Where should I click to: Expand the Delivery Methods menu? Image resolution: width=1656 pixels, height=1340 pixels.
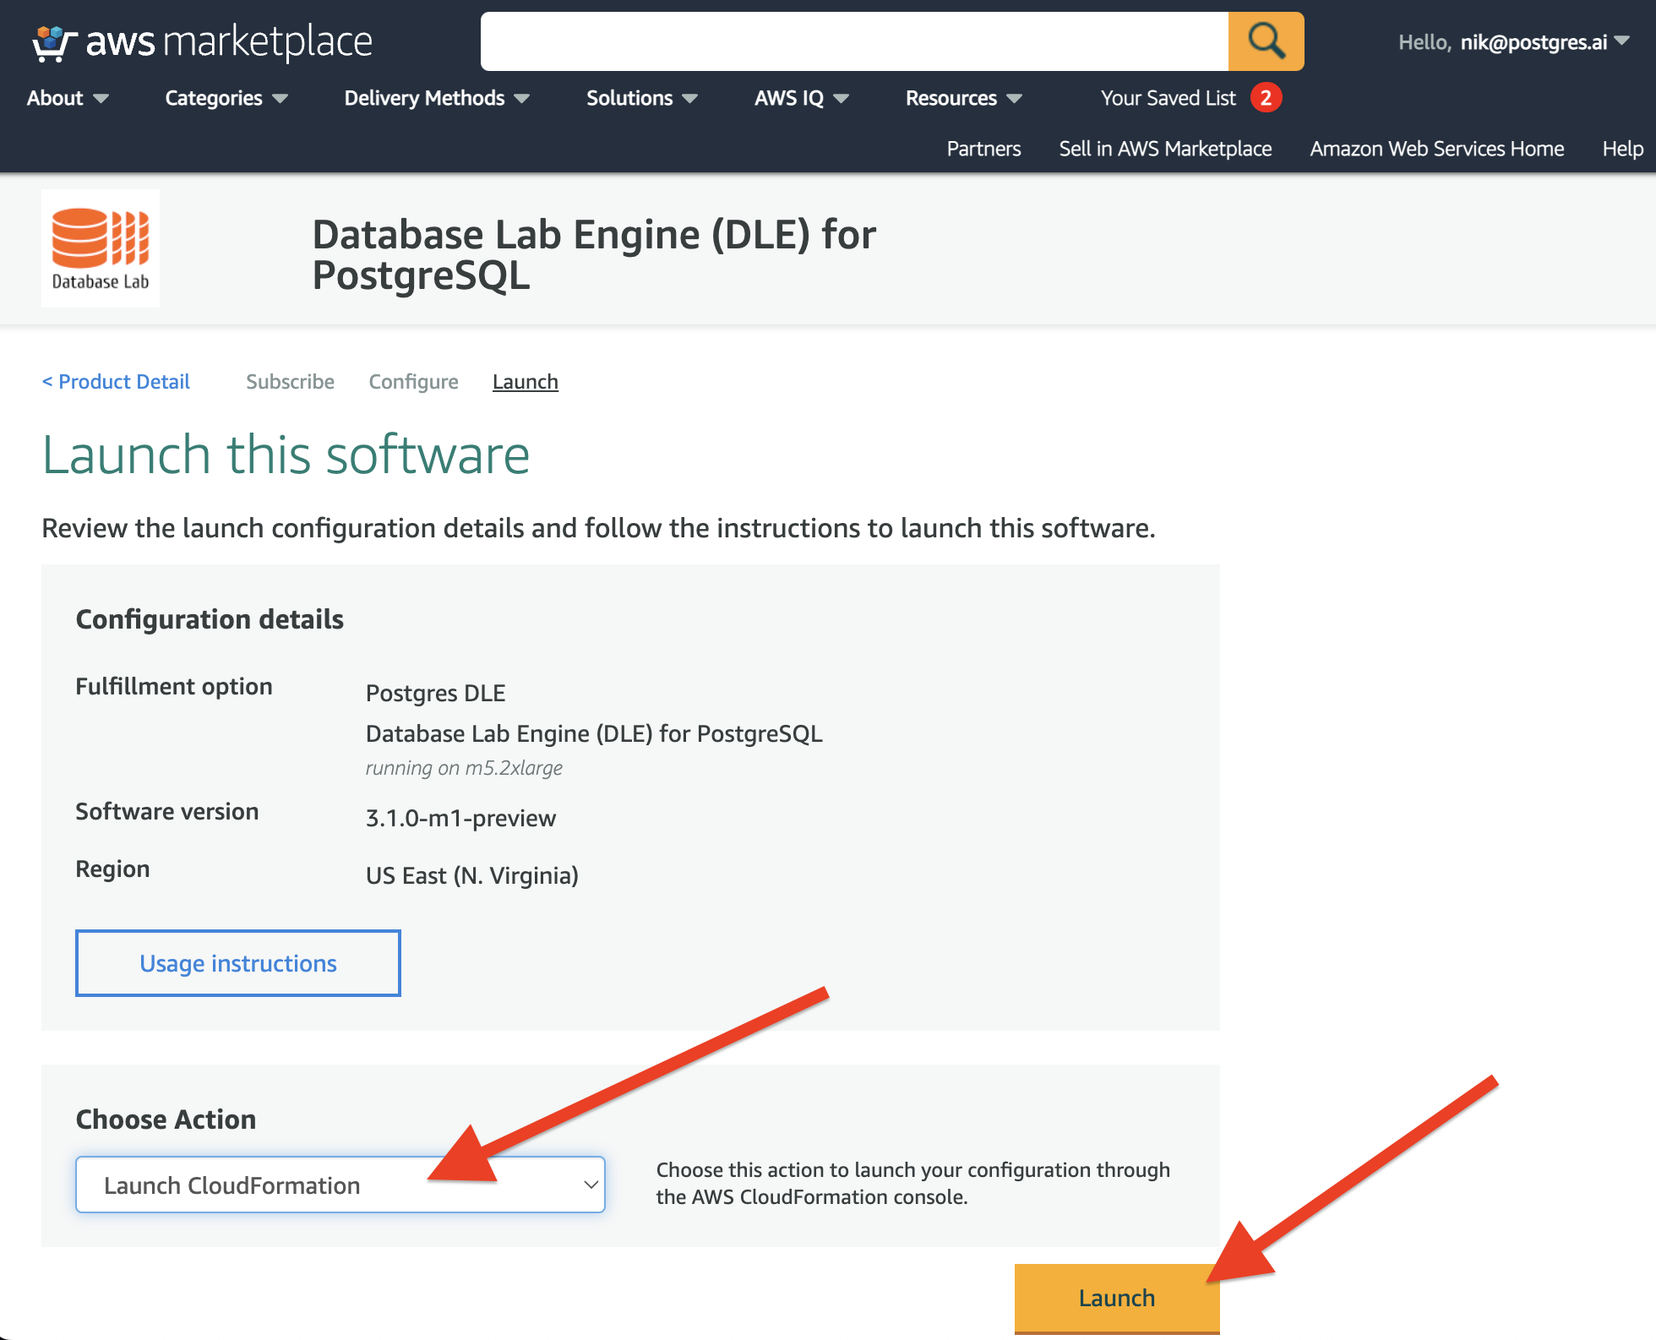(437, 98)
